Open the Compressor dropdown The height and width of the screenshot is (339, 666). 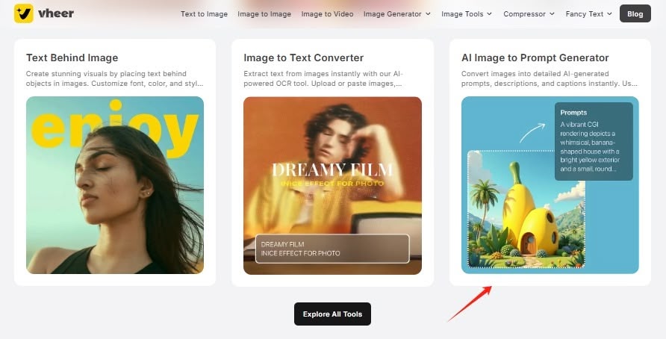tap(529, 14)
